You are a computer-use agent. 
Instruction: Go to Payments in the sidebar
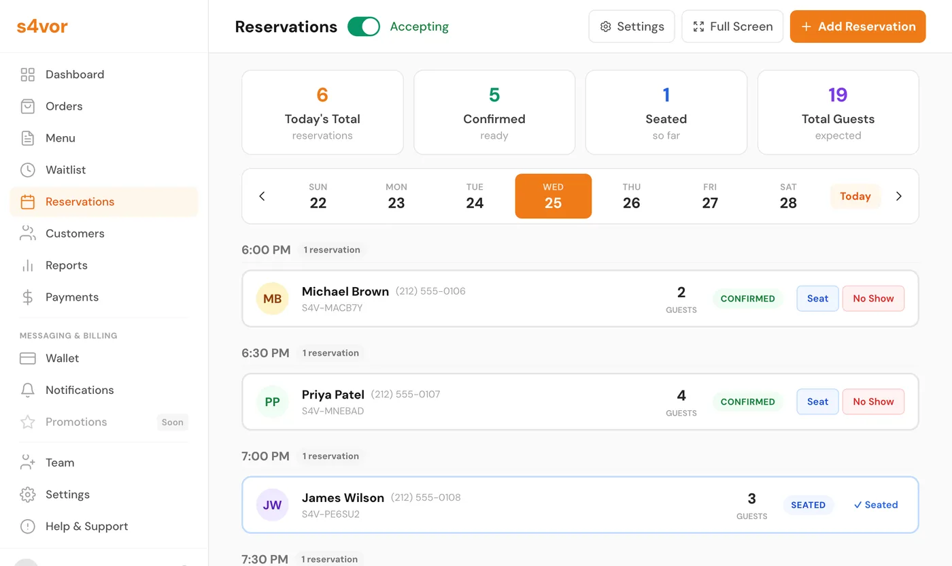click(x=72, y=297)
